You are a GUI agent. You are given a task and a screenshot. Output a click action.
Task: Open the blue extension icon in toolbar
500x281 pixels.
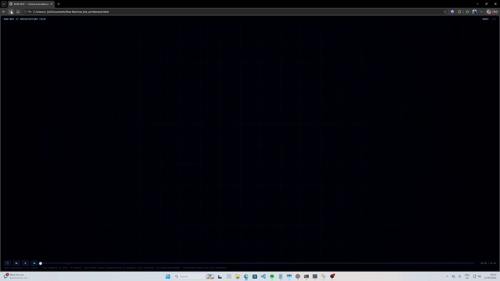click(x=452, y=12)
